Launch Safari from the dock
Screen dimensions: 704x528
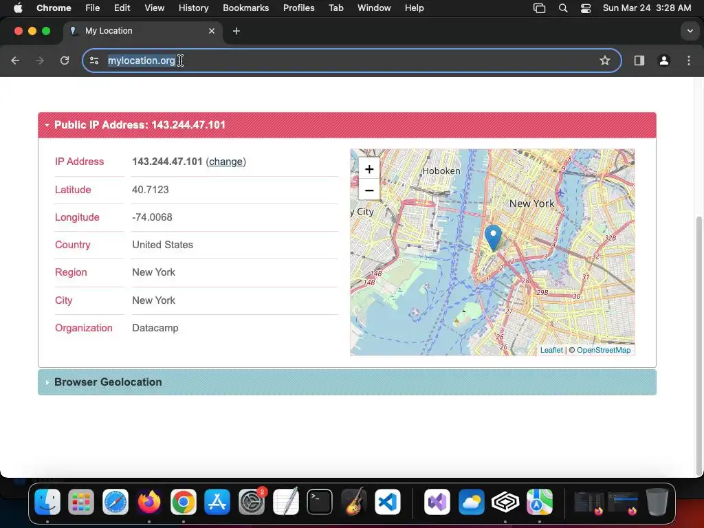pyautogui.click(x=115, y=502)
